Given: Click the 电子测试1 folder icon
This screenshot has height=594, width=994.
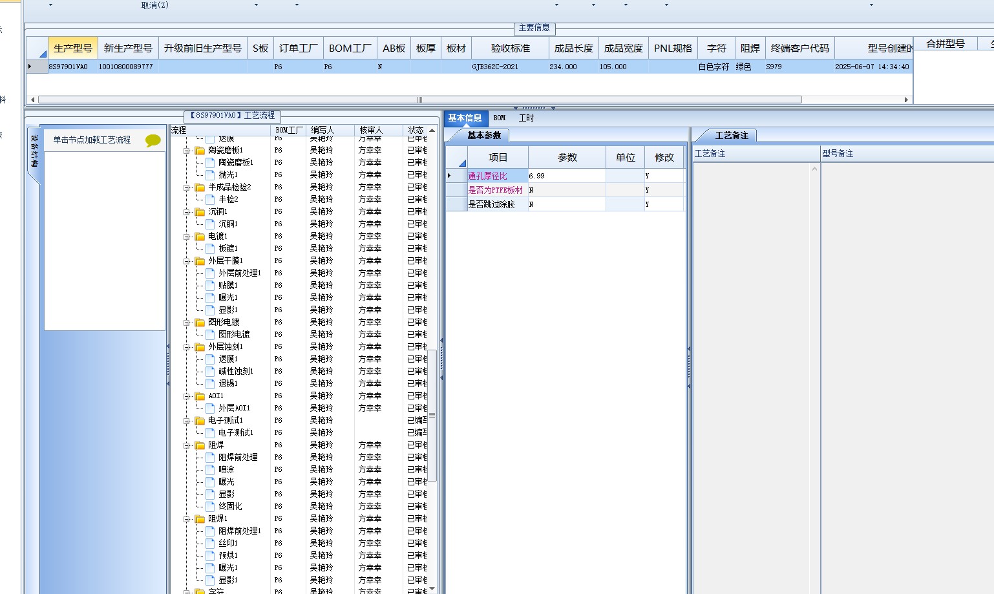Looking at the screenshot, I should click(x=200, y=421).
